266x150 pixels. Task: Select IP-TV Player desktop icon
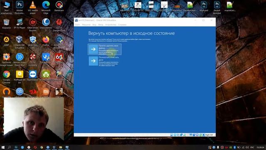[x=20, y=24]
